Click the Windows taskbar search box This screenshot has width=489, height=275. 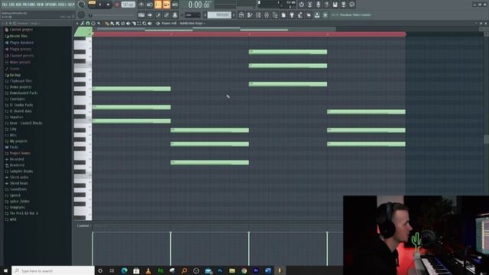(53, 270)
